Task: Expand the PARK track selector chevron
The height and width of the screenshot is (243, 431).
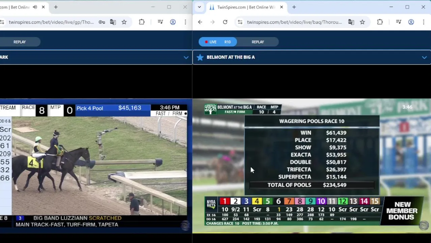Action: coord(186,57)
